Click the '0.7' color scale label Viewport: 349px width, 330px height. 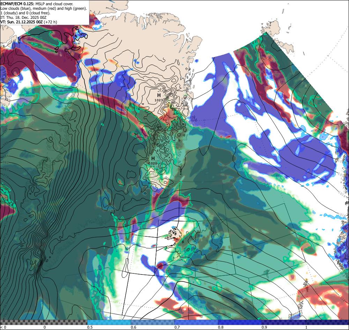pyautogui.click(x=177, y=327)
